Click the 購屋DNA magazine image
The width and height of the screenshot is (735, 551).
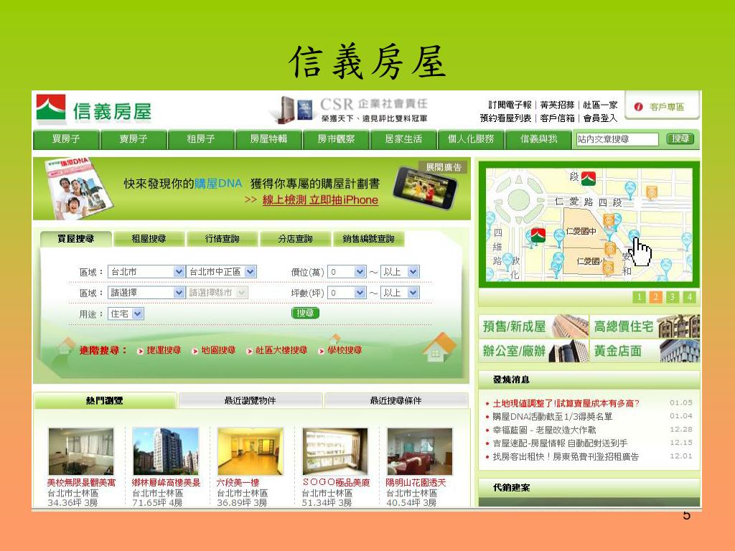pos(79,189)
